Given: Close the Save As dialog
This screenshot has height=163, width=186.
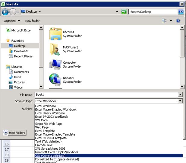Looking at the screenshot, I should (181, 4).
